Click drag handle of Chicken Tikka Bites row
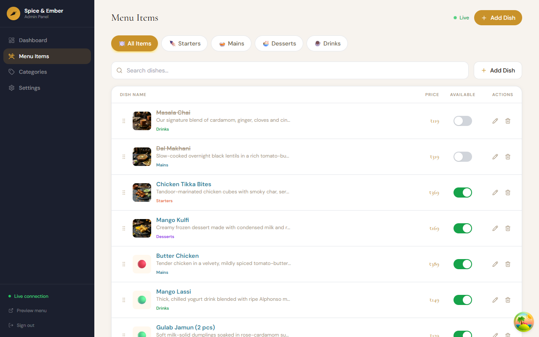539x337 pixels. (x=124, y=193)
